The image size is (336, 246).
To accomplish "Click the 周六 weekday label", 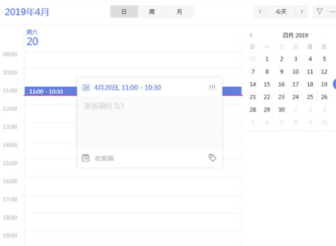I will tap(32, 32).
